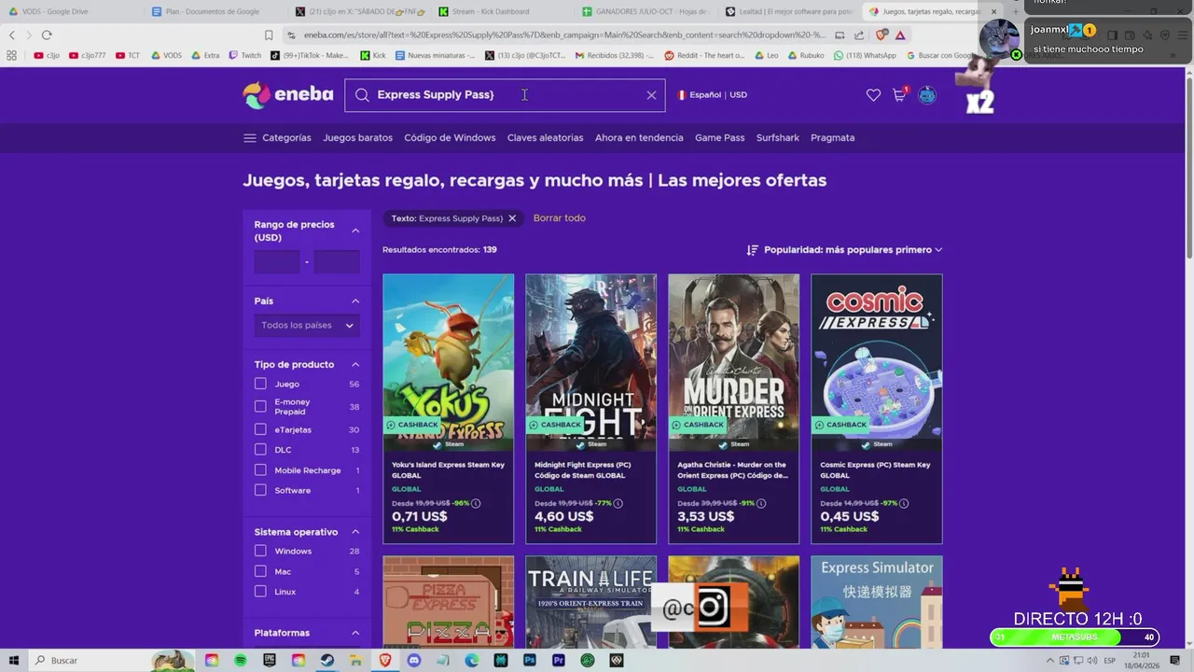This screenshot has width=1194, height=672.
Task: Open the Pragmata menu item
Action: click(x=832, y=138)
